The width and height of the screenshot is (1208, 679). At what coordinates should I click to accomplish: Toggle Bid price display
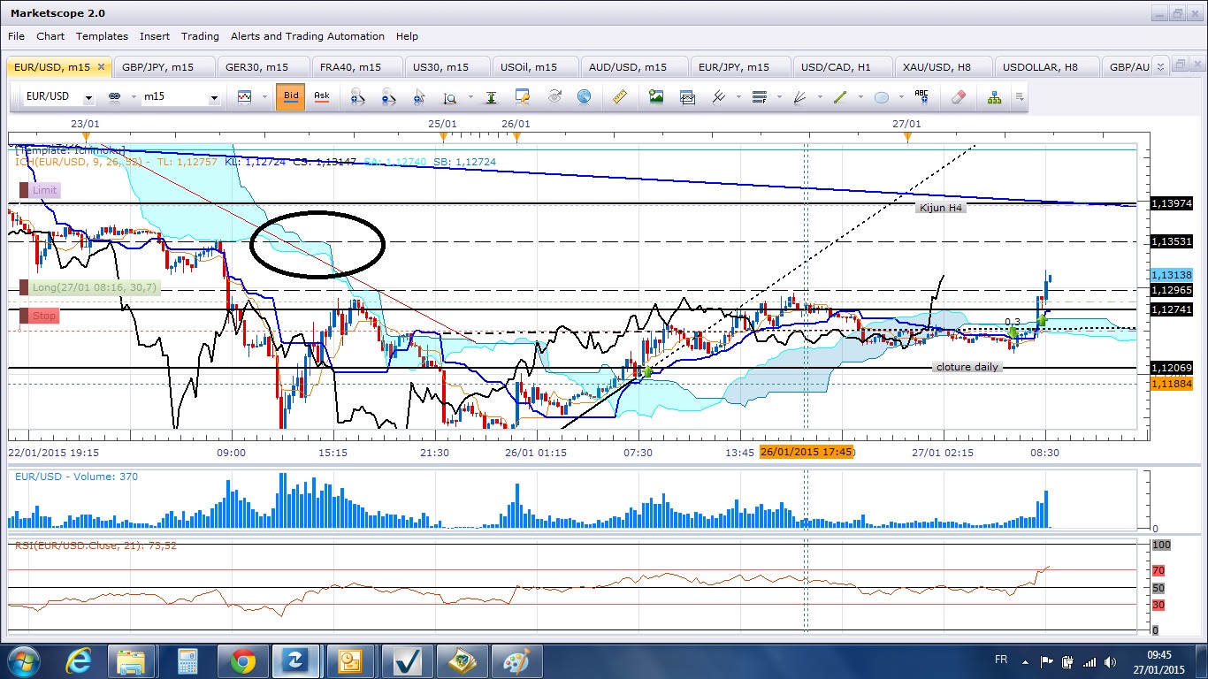coord(291,96)
